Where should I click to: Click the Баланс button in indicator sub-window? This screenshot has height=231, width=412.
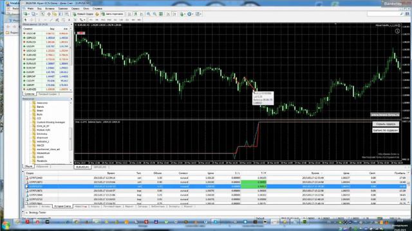tap(386, 130)
